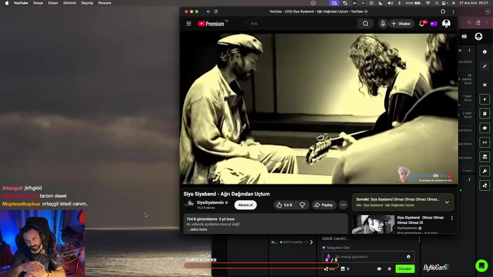493x277 pixels.
Task: Click the Paylaş share button
Action: (324, 205)
